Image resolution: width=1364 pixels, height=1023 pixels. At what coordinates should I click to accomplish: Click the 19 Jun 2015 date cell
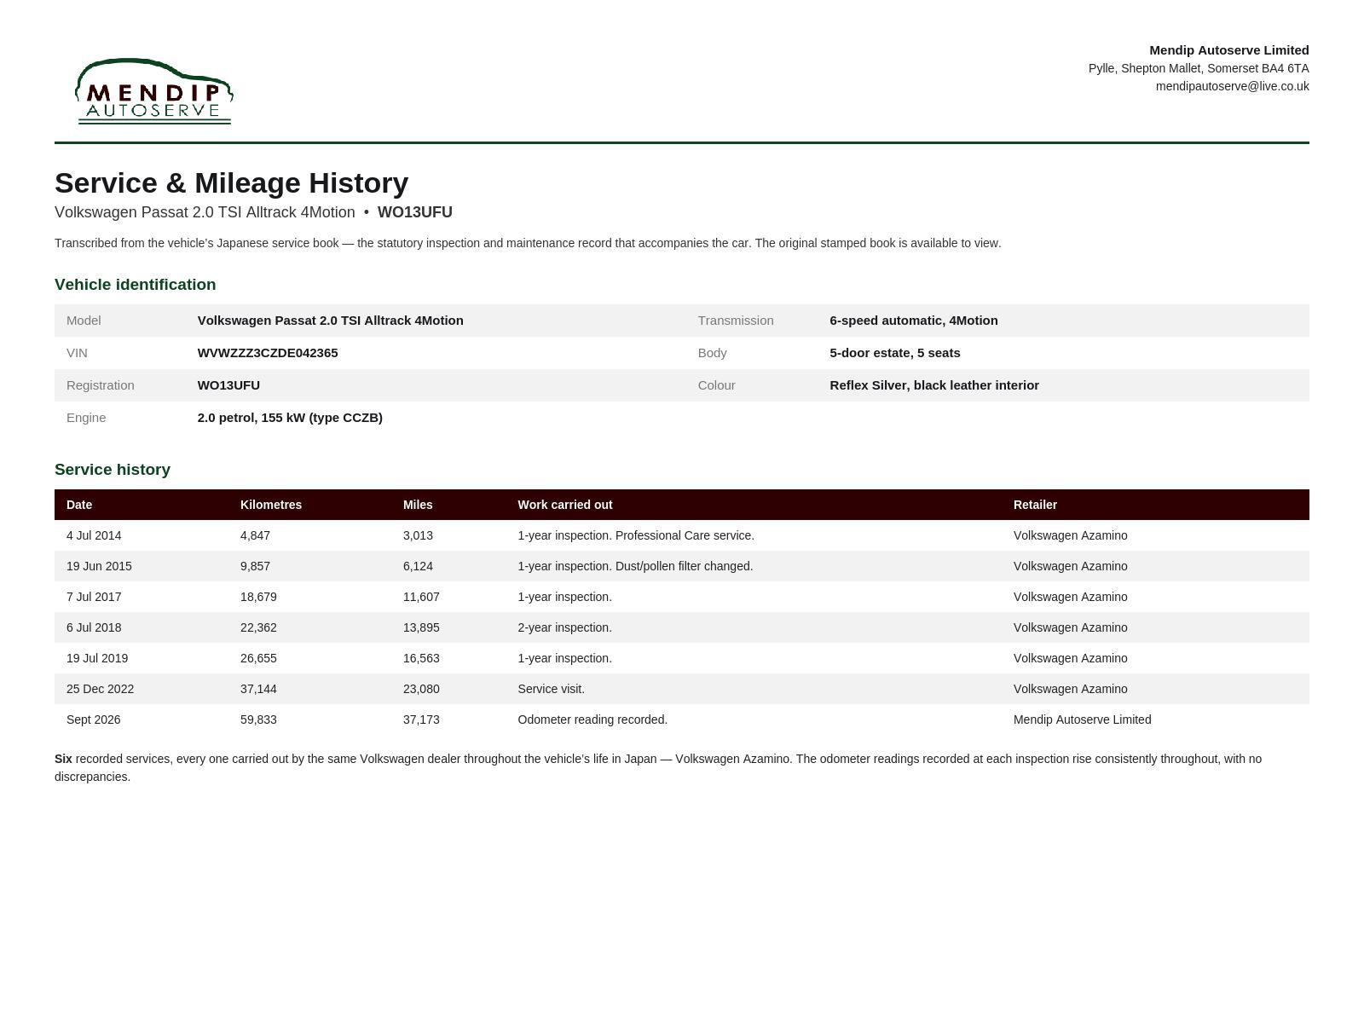coord(99,566)
